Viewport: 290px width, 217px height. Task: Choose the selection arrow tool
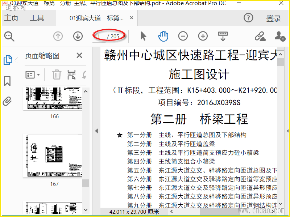pos(143,36)
